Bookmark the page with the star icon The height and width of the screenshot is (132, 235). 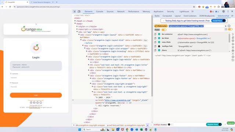(x=194, y=7)
